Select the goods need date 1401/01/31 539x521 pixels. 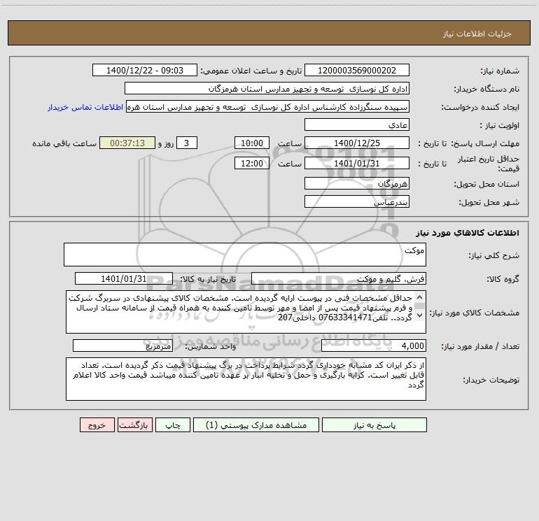(124, 278)
